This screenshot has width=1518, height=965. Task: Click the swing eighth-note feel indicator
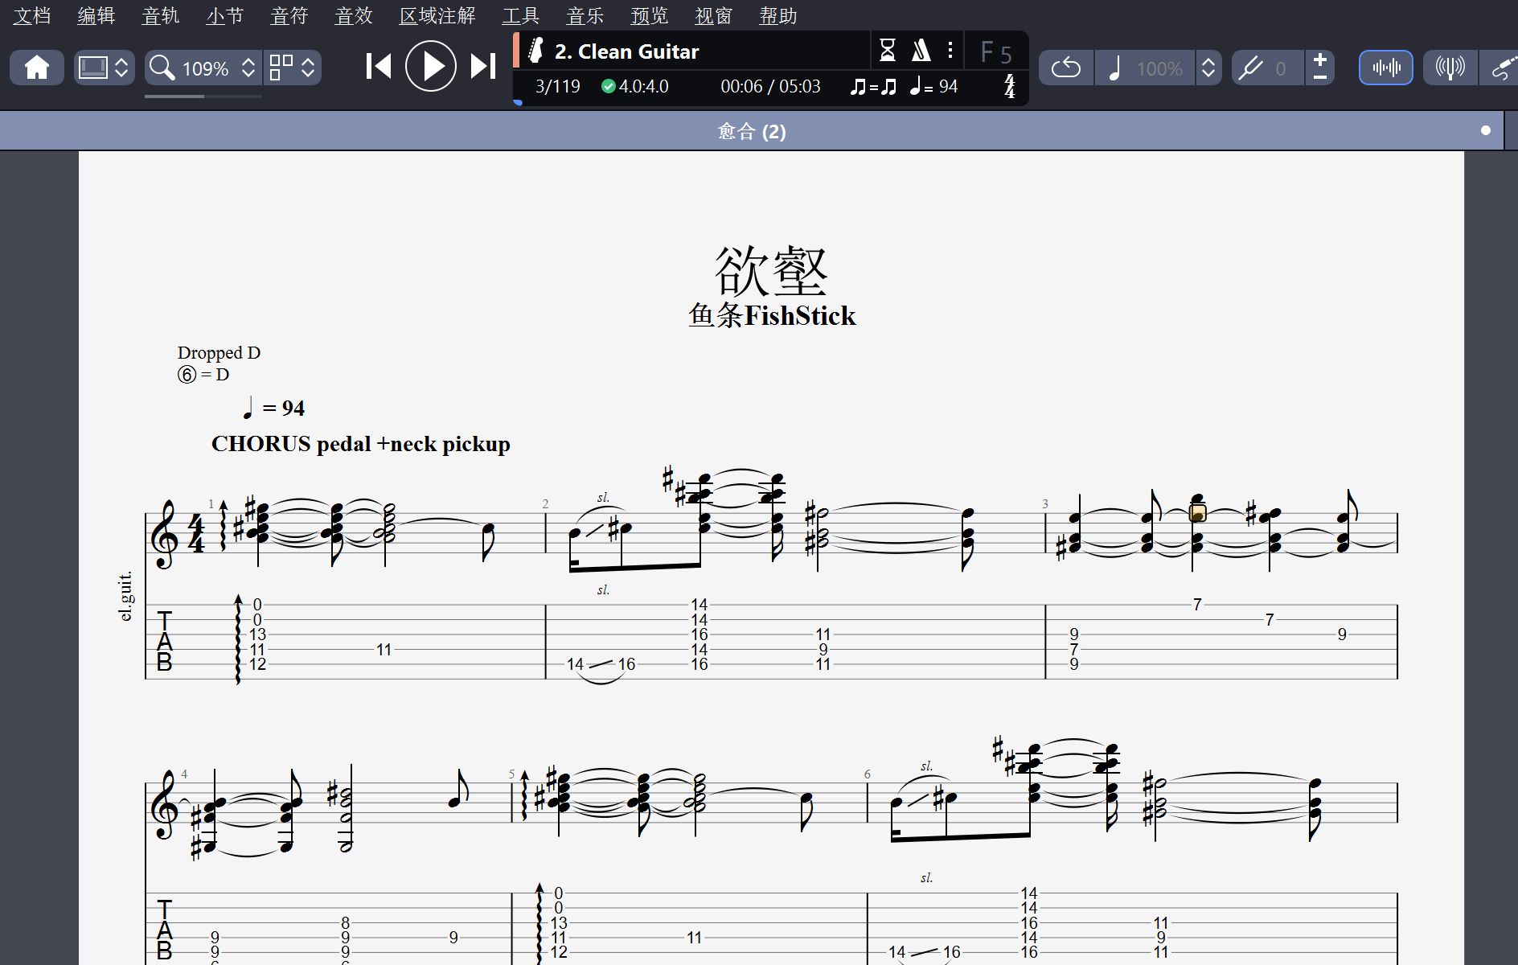pos(873,86)
